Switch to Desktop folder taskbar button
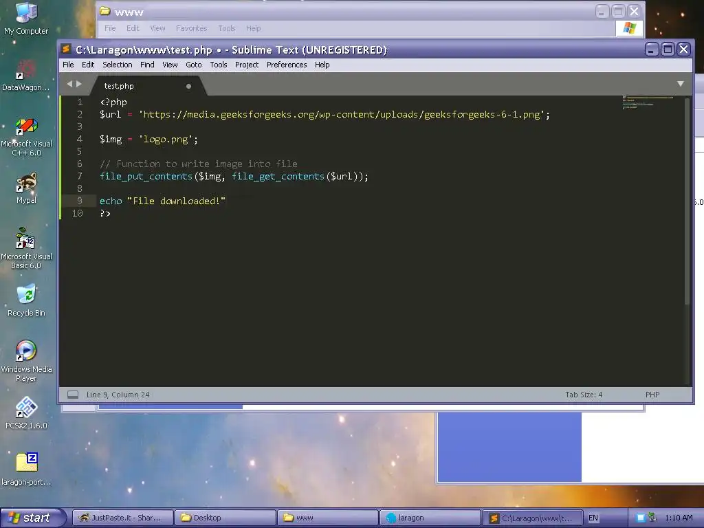Viewport: 704px width, 528px height. click(x=225, y=518)
